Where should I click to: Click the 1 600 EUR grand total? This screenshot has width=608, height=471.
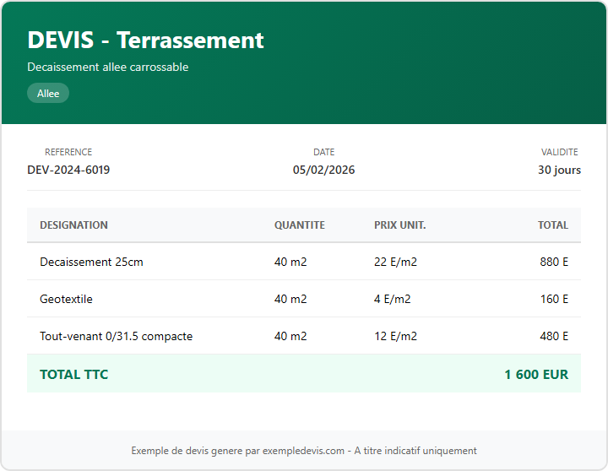[x=536, y=374]
